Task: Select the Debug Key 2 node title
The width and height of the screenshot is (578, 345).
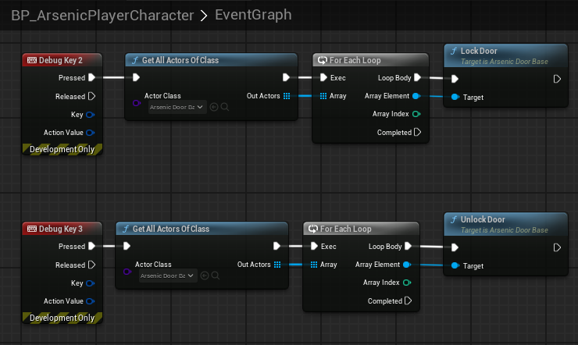Action: pos(61,60)
